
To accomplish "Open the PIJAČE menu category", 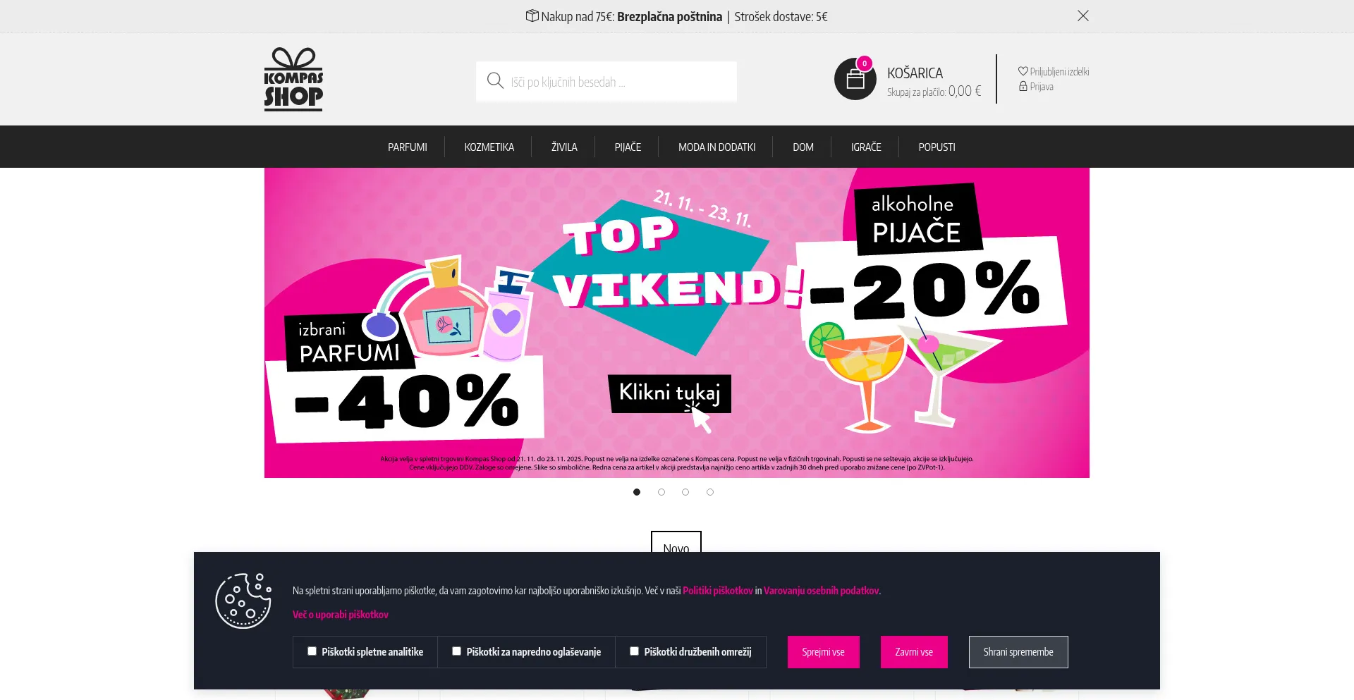I will pos(628,147).
